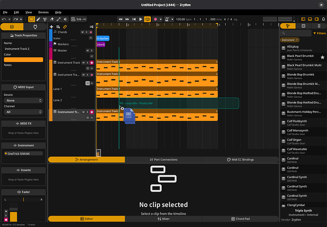This screenshot has height=227, width=327.
Task: Open the File menu
Action: point(5,12)
